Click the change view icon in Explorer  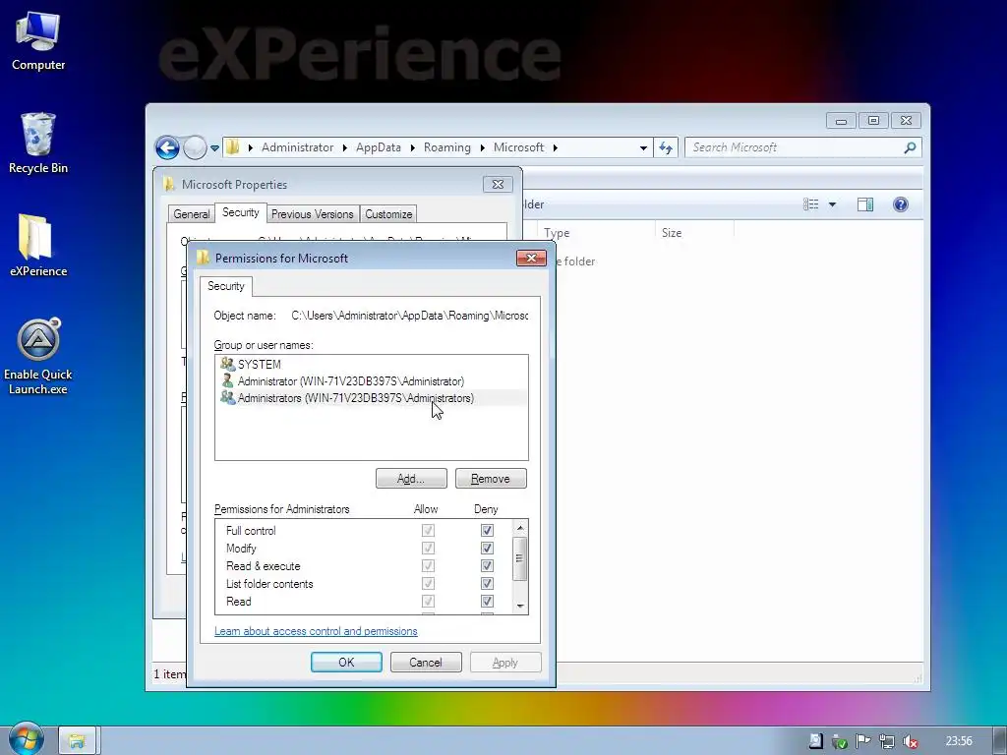click(x=810, y=204)
